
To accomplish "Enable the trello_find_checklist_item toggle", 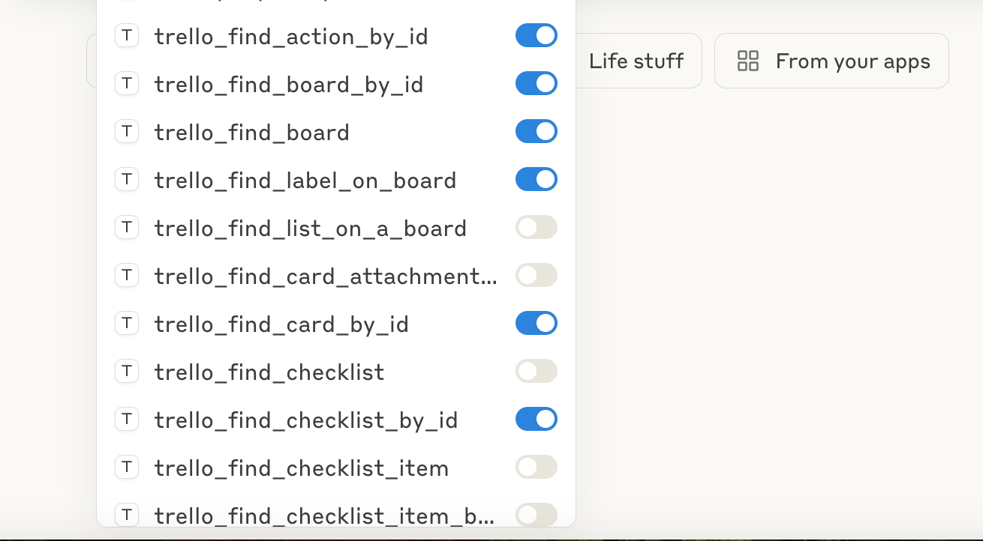I will point(537,467).
